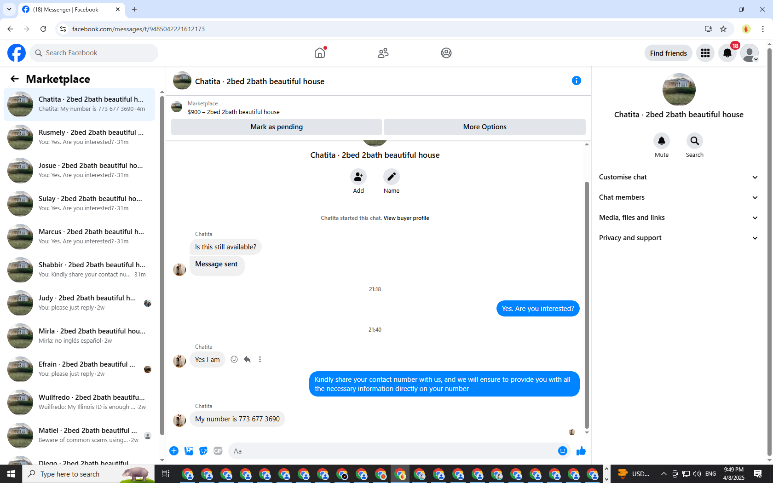This screenshot has width=773, height=483.
Task: Open Chatita conversation in list
Action: coord(79,104)
